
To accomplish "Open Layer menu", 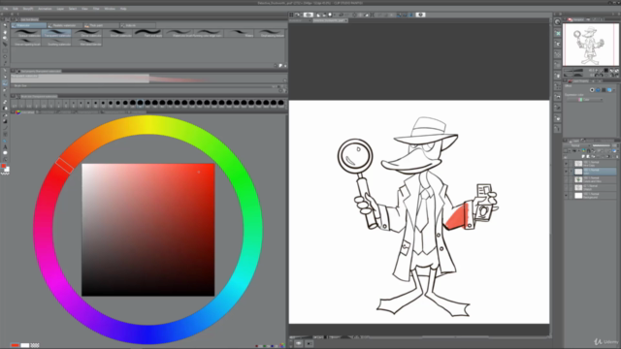I will pos(60,9).
